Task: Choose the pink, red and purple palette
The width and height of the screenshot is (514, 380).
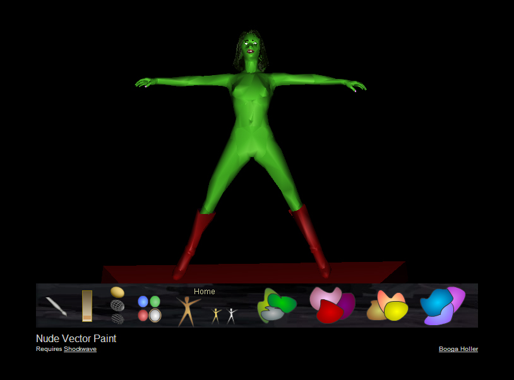Action: point(332,305)
